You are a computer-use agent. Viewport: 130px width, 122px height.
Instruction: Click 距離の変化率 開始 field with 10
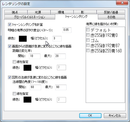click(35, 56)
